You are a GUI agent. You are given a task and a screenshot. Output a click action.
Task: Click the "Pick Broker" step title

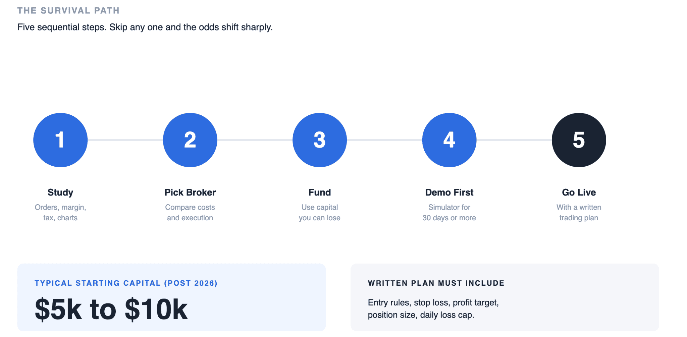(x=190, y=192)
